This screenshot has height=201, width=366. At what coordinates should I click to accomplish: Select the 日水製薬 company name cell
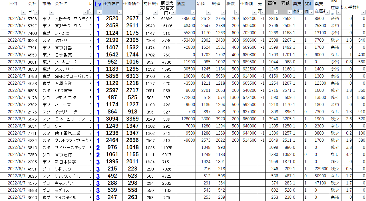[71, 55]
